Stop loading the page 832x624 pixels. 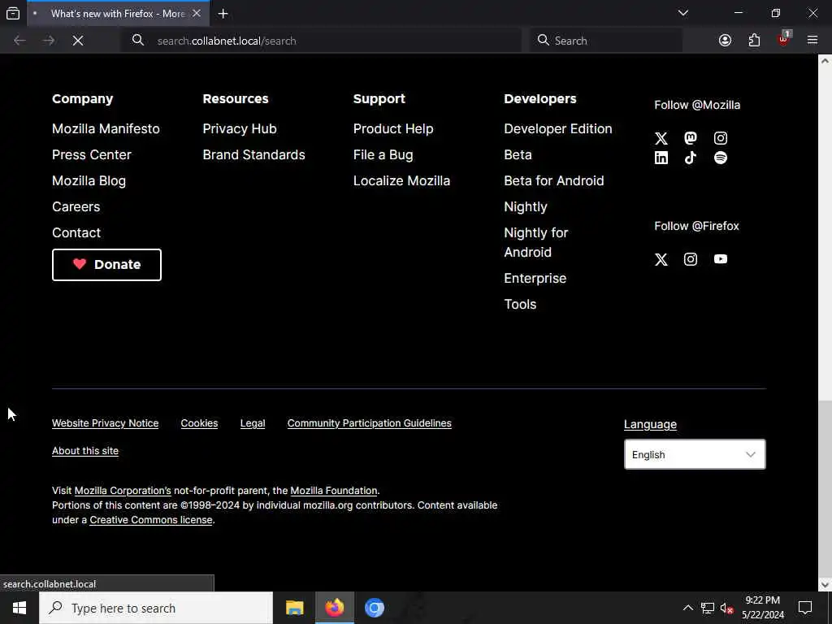point(78,41)
